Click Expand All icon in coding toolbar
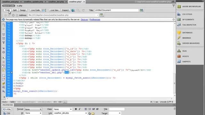Viewport: 205px width, 115px height. pyautogui.click(x=4, y=42)
